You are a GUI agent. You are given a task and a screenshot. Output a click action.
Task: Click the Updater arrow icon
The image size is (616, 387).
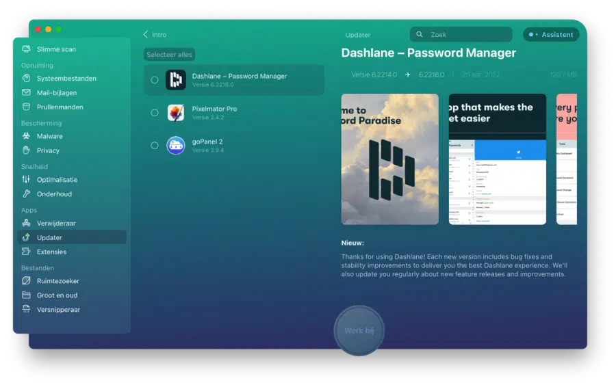(x=26, y=237)
